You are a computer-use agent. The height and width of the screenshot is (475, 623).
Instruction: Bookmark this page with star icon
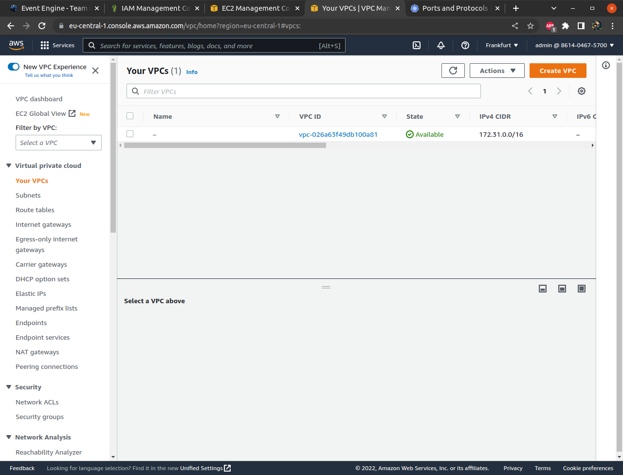coord(531,26)
